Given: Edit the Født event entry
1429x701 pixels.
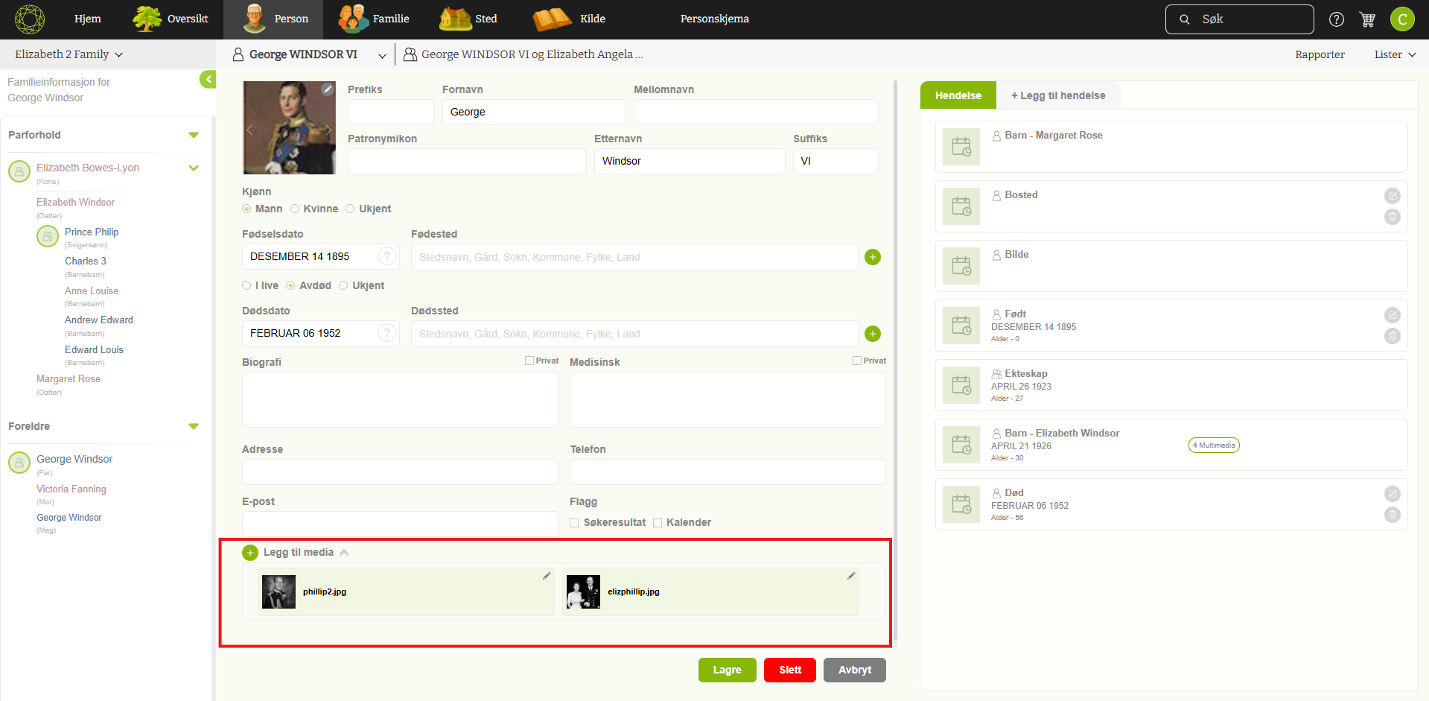Looking at the screenshot, I should 1392,315.
